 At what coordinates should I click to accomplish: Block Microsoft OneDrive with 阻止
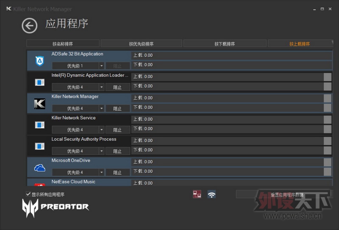pyautogui.click(x=118, y=172)
